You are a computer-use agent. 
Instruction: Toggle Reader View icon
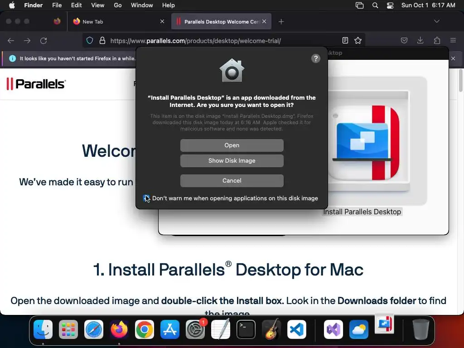tap(345, 40)
